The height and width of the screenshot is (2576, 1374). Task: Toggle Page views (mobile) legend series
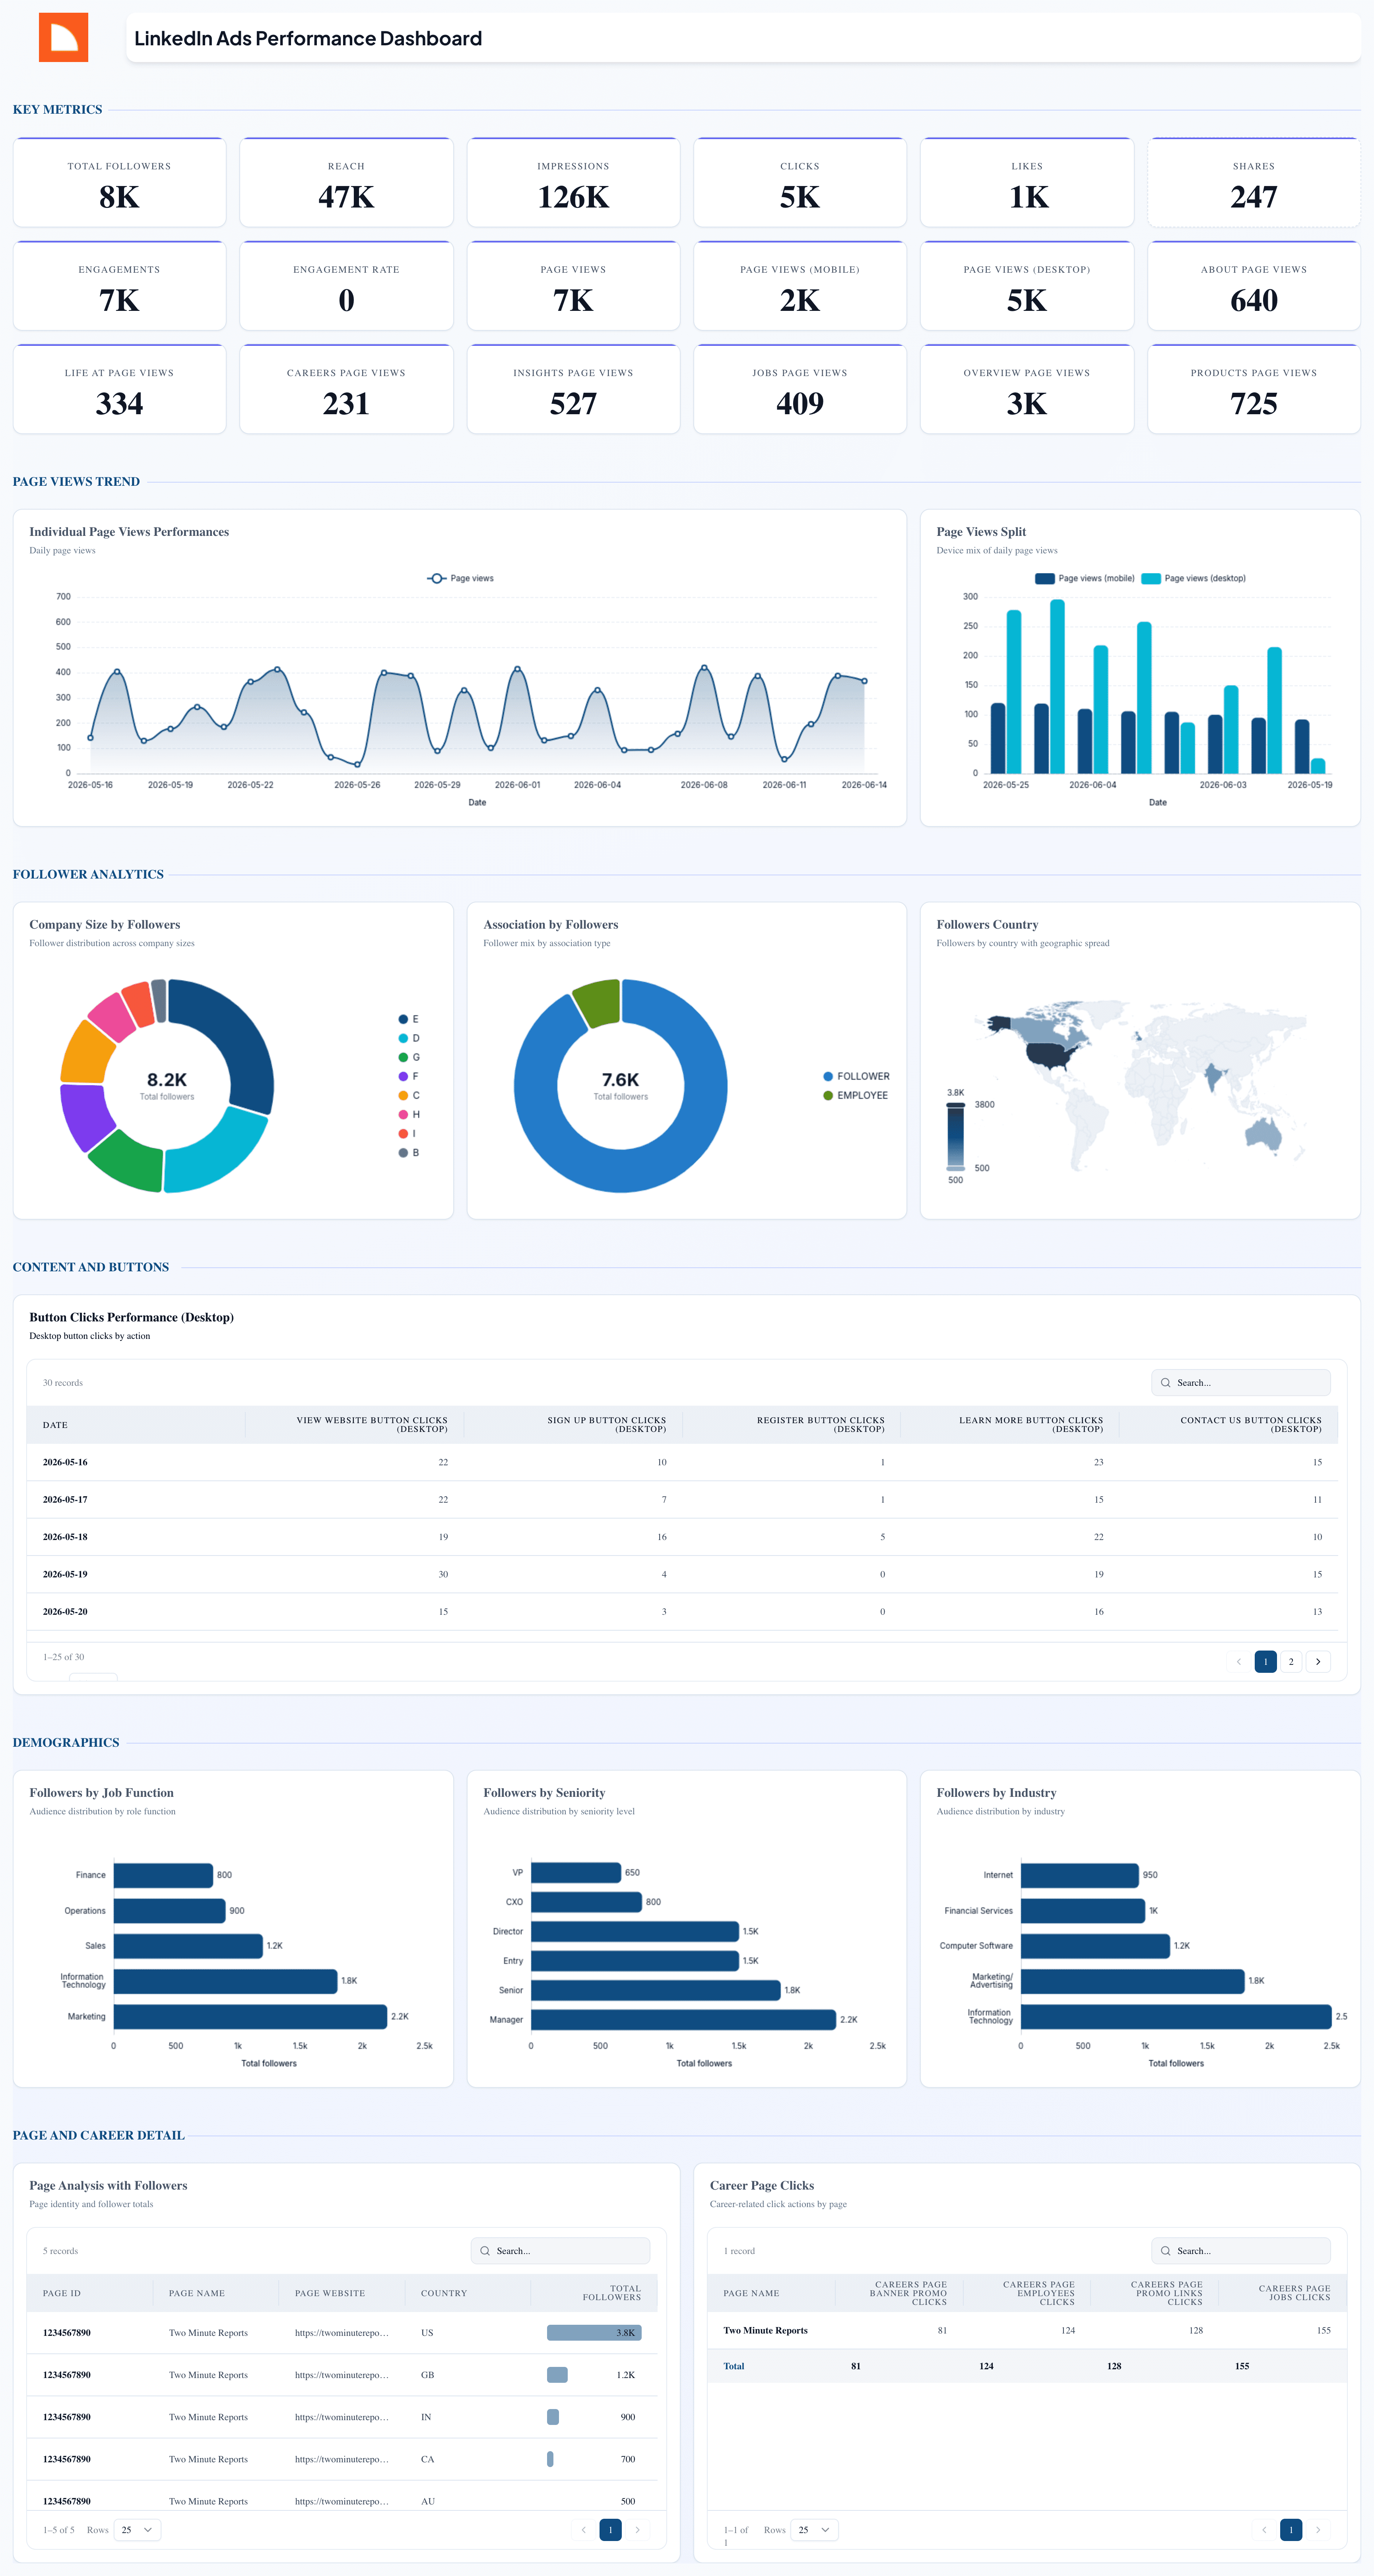pyautogui.click(x=1085, y=578)
